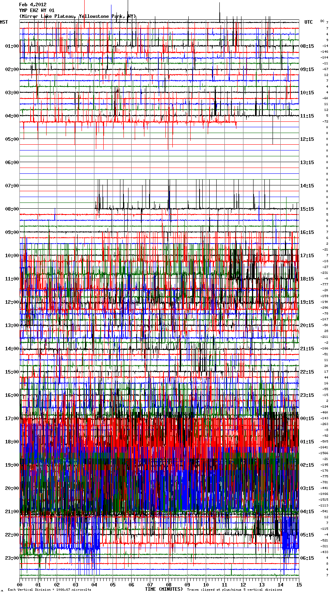Click the "00" minute tick label
This screenshot has width=330, height=595.
click(x=20, y=585)
